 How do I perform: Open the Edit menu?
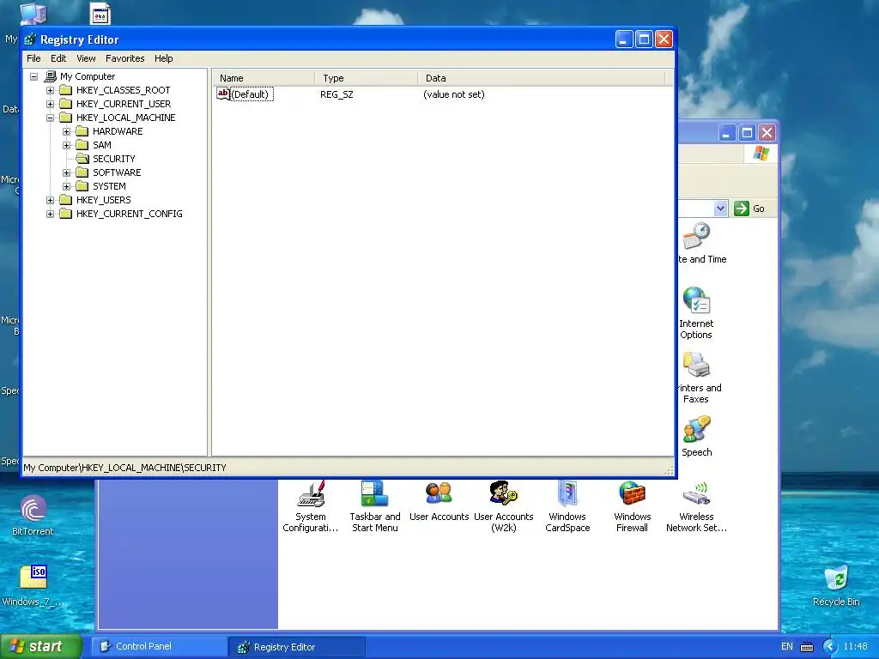(58, 58)
